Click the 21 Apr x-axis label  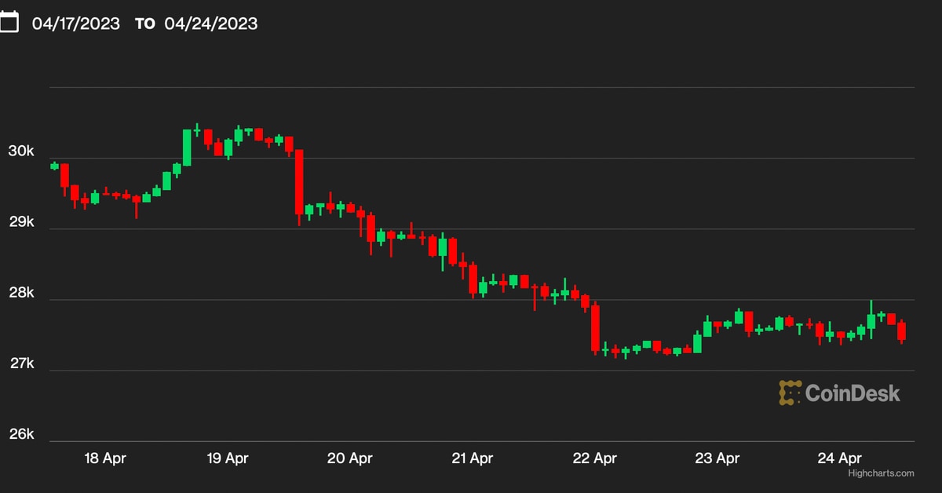472,458
